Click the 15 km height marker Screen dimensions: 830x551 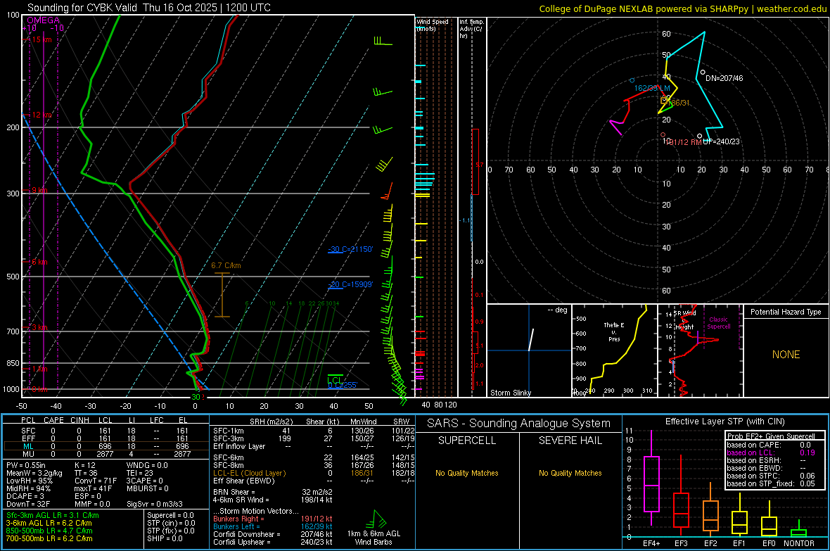click(41, 39)
